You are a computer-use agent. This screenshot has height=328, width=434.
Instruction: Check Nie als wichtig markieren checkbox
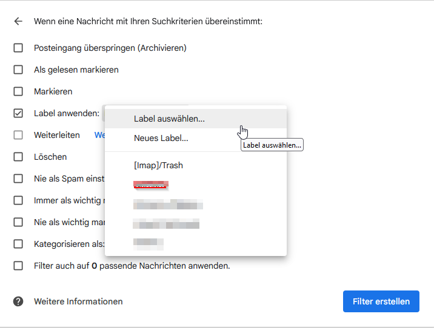pyautogui.click(x=18, y=222)
